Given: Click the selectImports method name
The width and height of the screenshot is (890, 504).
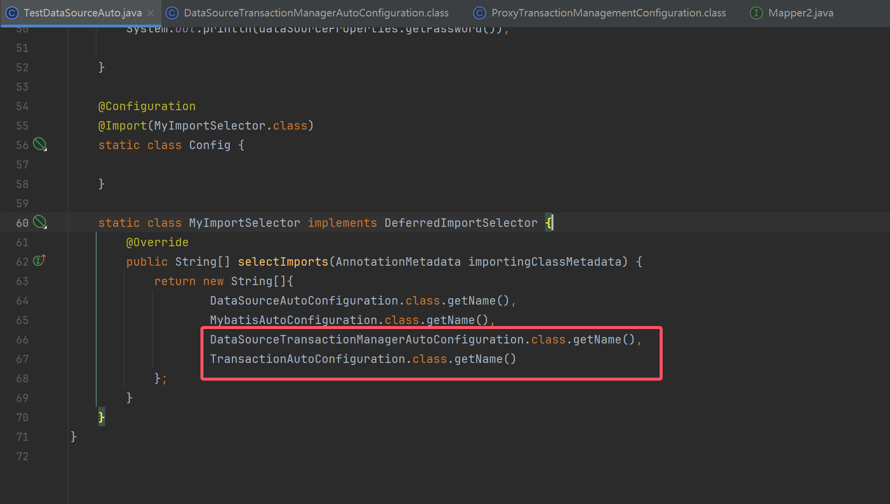Looking at the screenshot, I should pos(283,262).
